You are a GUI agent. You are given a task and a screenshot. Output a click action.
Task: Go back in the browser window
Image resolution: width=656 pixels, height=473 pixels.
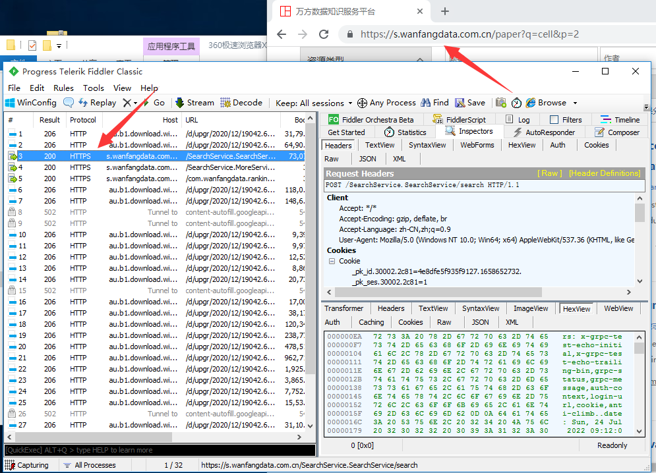[x=282, y=34]
